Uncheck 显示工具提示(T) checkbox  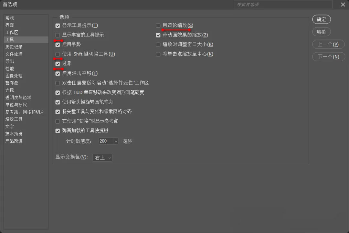point(58,25)
